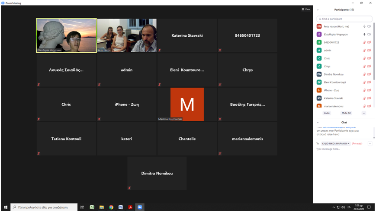The width and height of the screenshot is (376, 212).
Task: Open Adobe Acrobat from the taskbar
Action: [x=130, y=207]
